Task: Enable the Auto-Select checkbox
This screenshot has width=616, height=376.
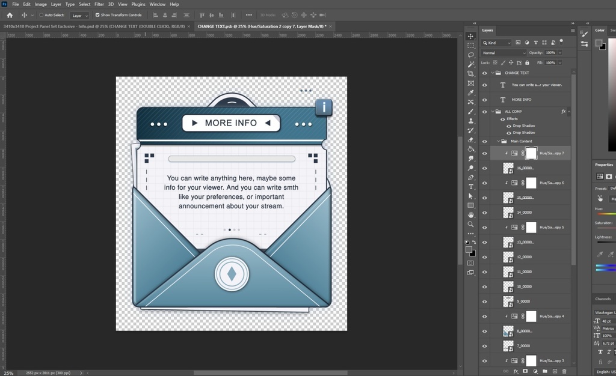Action: click(42, 15)
